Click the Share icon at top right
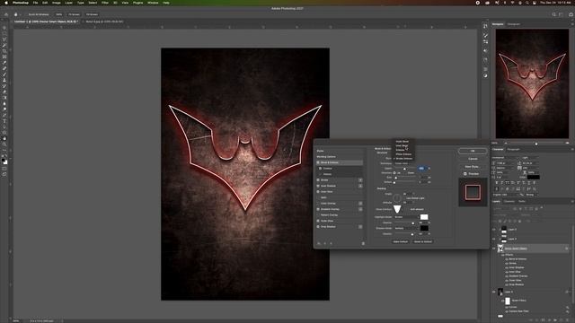The image size is (575, 323). coord(571,14)
